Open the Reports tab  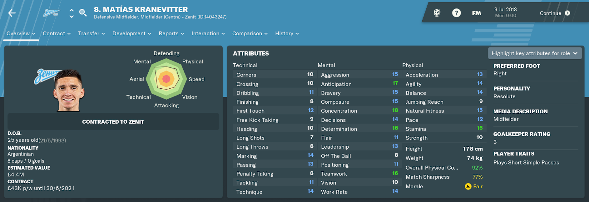[171, 33]
